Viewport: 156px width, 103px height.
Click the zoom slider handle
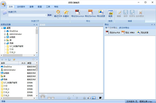coord(77,98)
